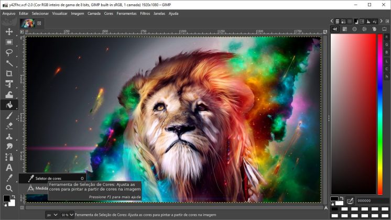Select the Smudge tool
Viewport: 391px width, 220px height.
9,147
